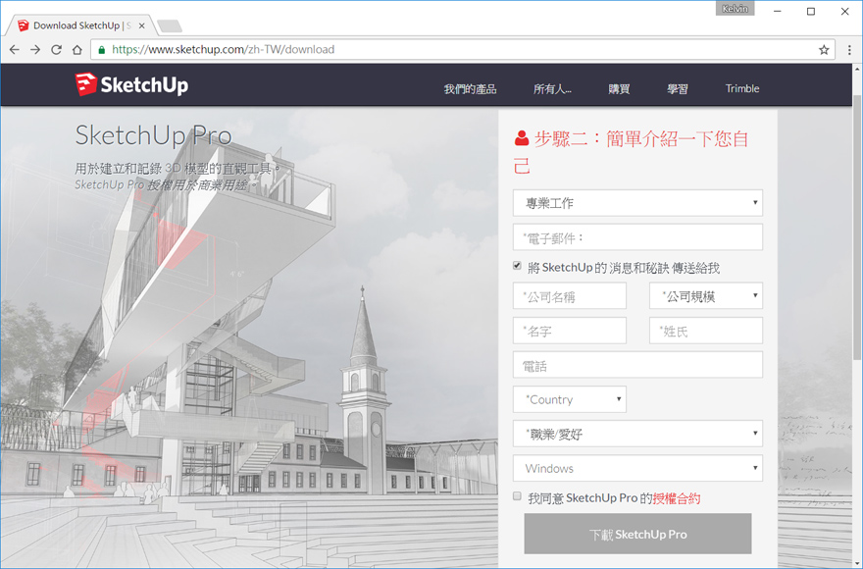The width and height of the screenshot is (863, 569).
Task: Click the Kelvin profile badge
Action: click(735, 8)
